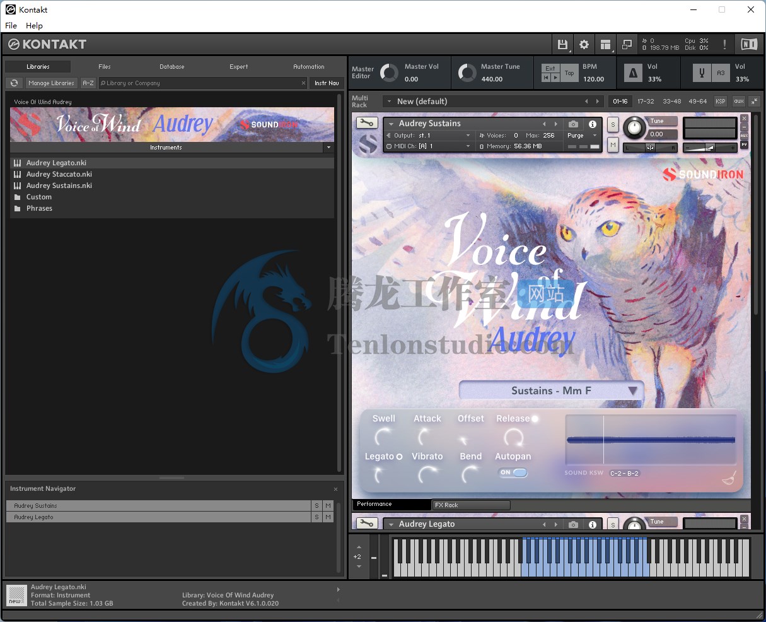Open the Files save/load menu icon
The height and width of the screenshot is (622, 766).
(x=562, y=44)
